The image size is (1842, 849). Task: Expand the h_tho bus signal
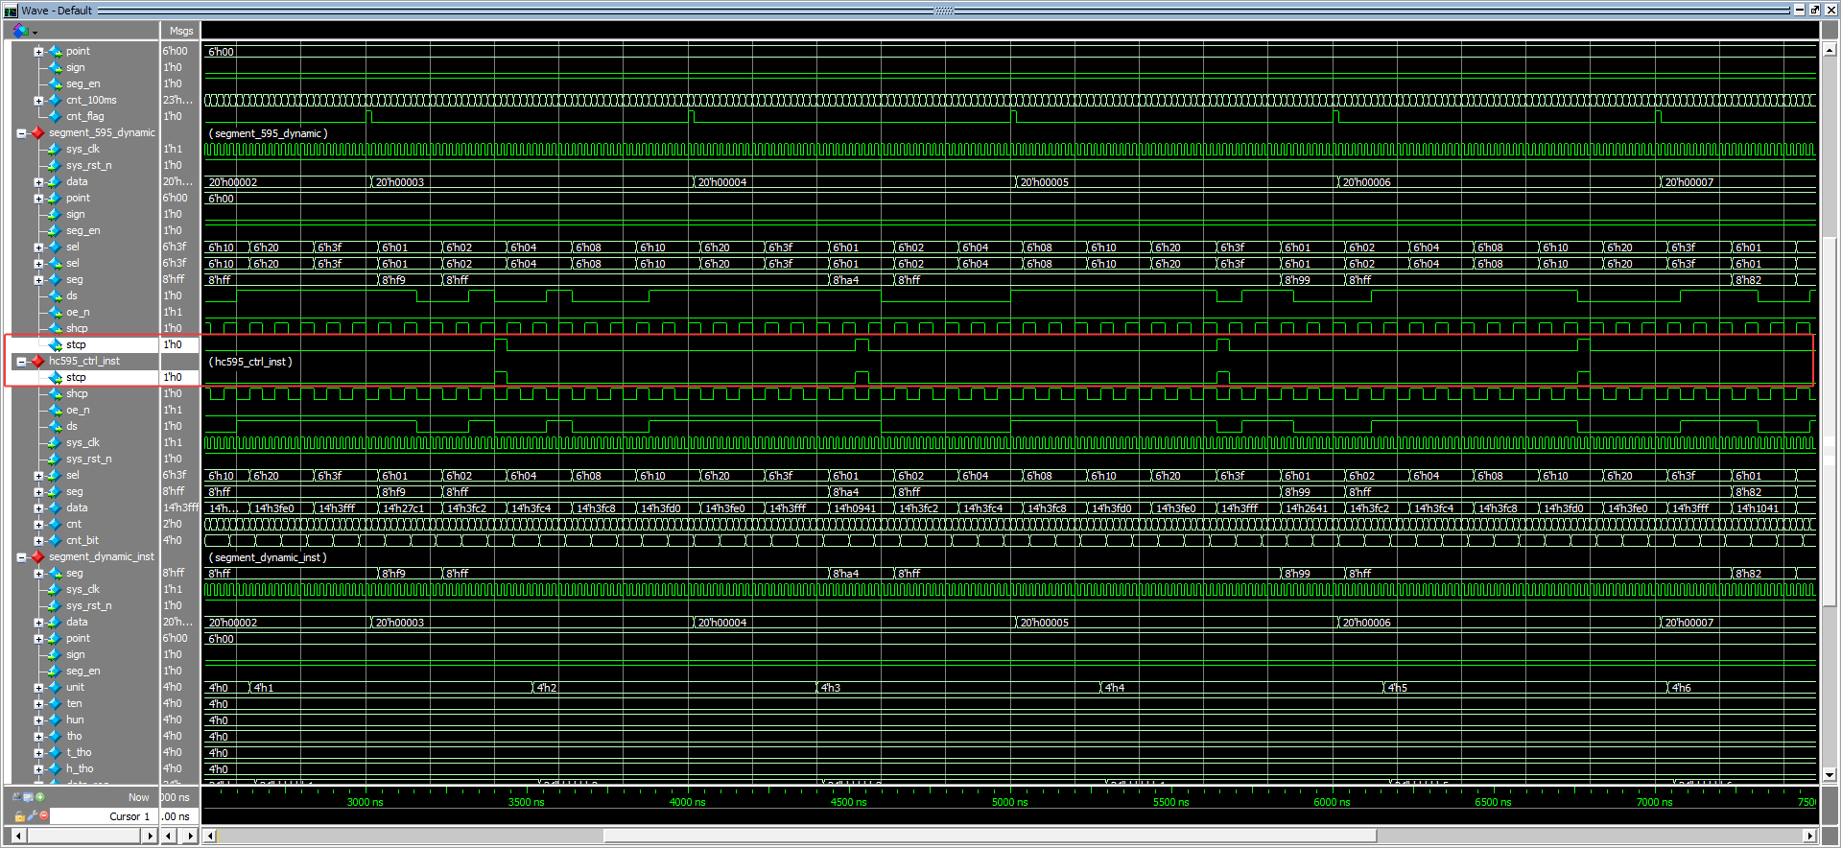pos(38,769)
